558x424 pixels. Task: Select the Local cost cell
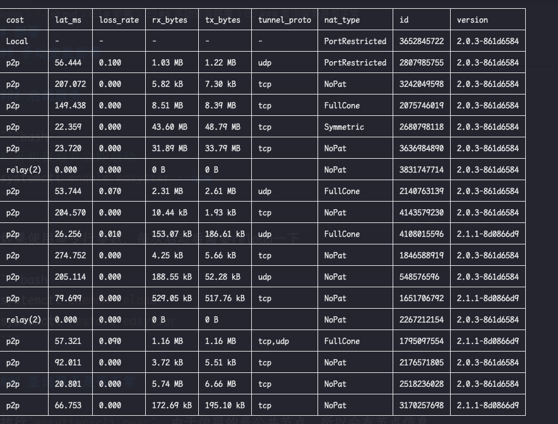coord(17,41)
